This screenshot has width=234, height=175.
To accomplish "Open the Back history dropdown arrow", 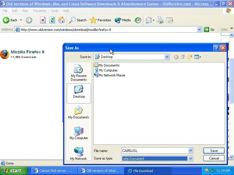I will tap(21, 20).
